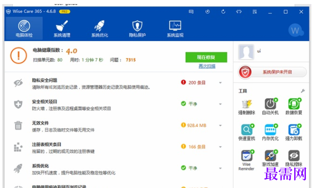Expand the 隐私安全问题 row arrow
Image resolution: width=315 pixels, height=188 pixels.
click(220, 83)
